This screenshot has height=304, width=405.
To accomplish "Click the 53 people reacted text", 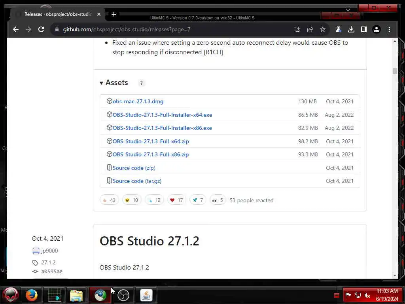I will click(x=251, y=200).
